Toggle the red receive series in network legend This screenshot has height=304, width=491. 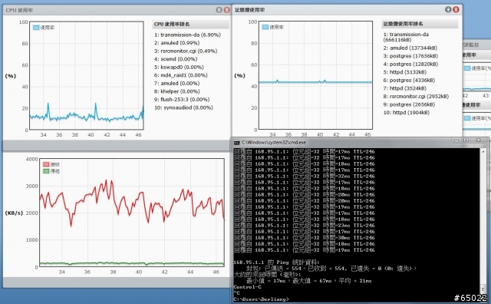point(51,164)
